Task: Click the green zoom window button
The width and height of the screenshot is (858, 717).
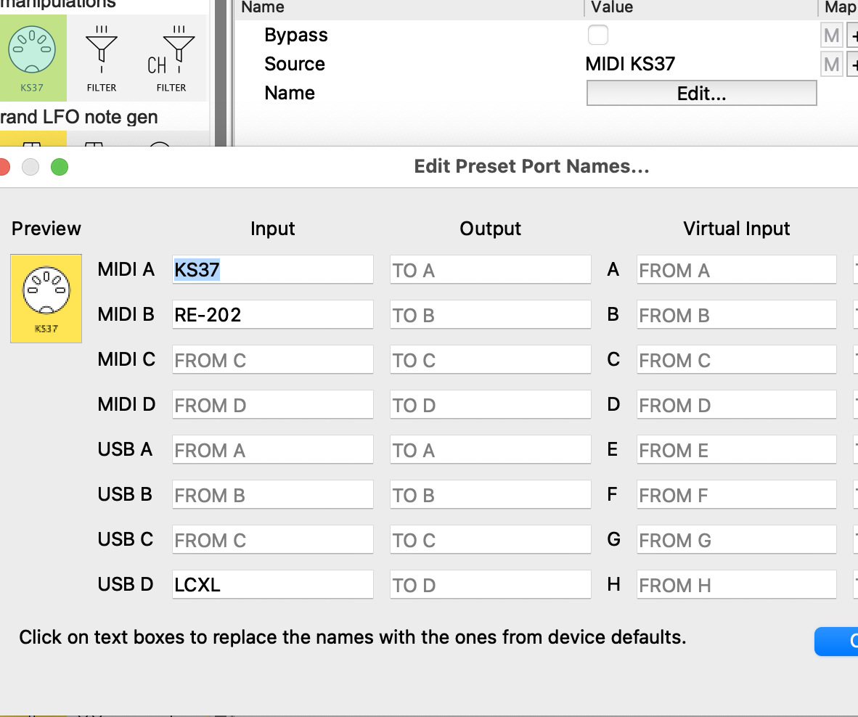Action: [x=60, y=167]
